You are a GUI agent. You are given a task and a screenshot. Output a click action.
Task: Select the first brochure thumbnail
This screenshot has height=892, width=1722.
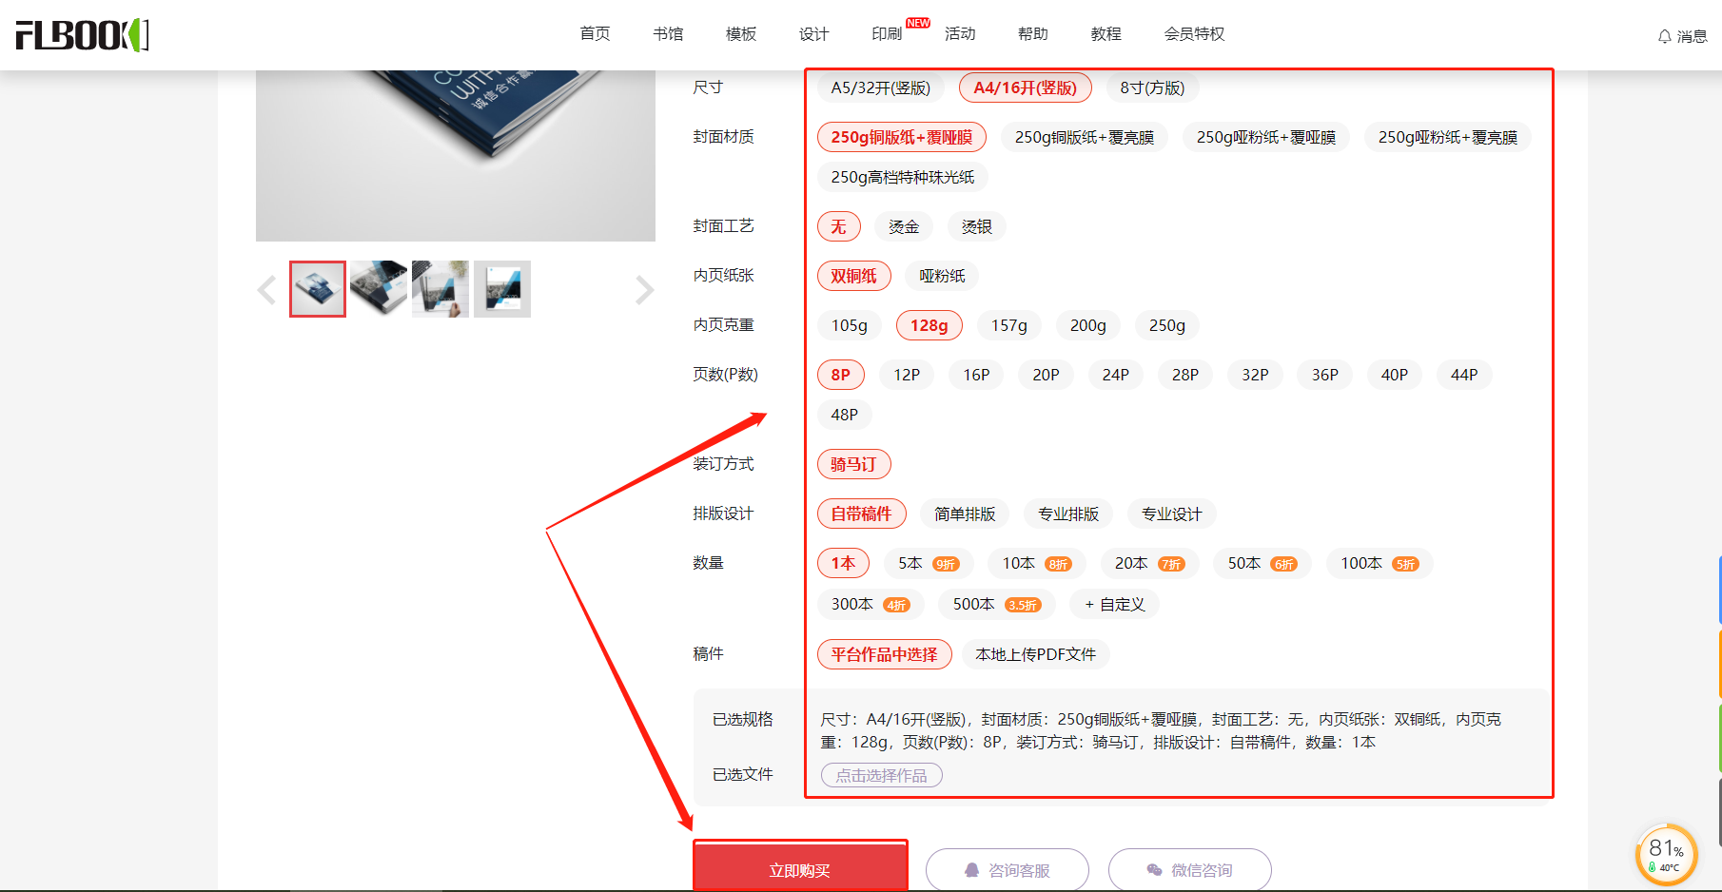[x=318, y=289]
